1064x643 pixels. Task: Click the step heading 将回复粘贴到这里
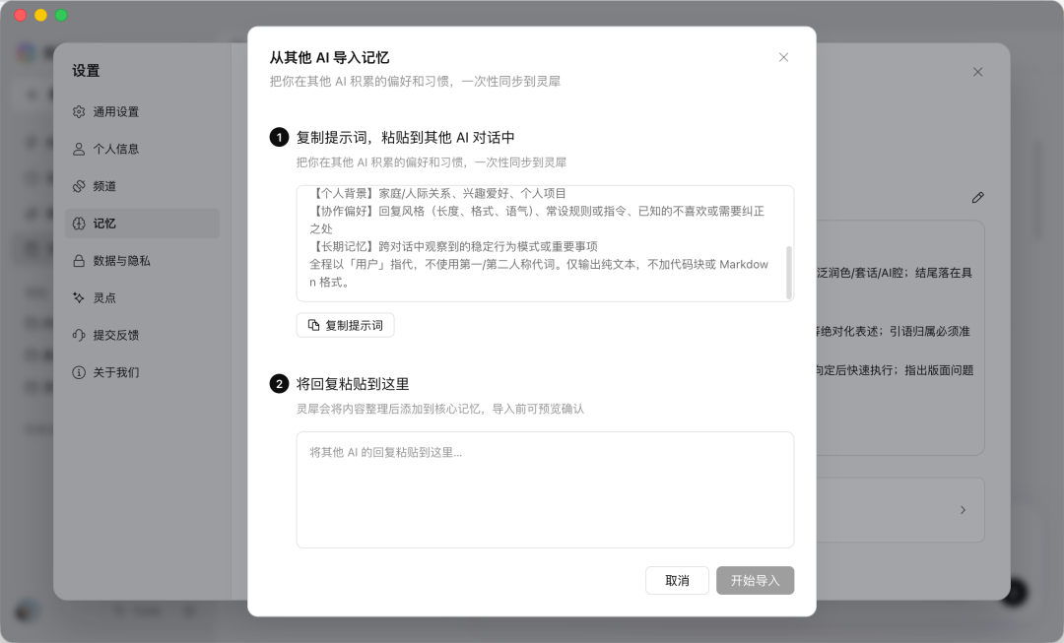click(352, 385)
